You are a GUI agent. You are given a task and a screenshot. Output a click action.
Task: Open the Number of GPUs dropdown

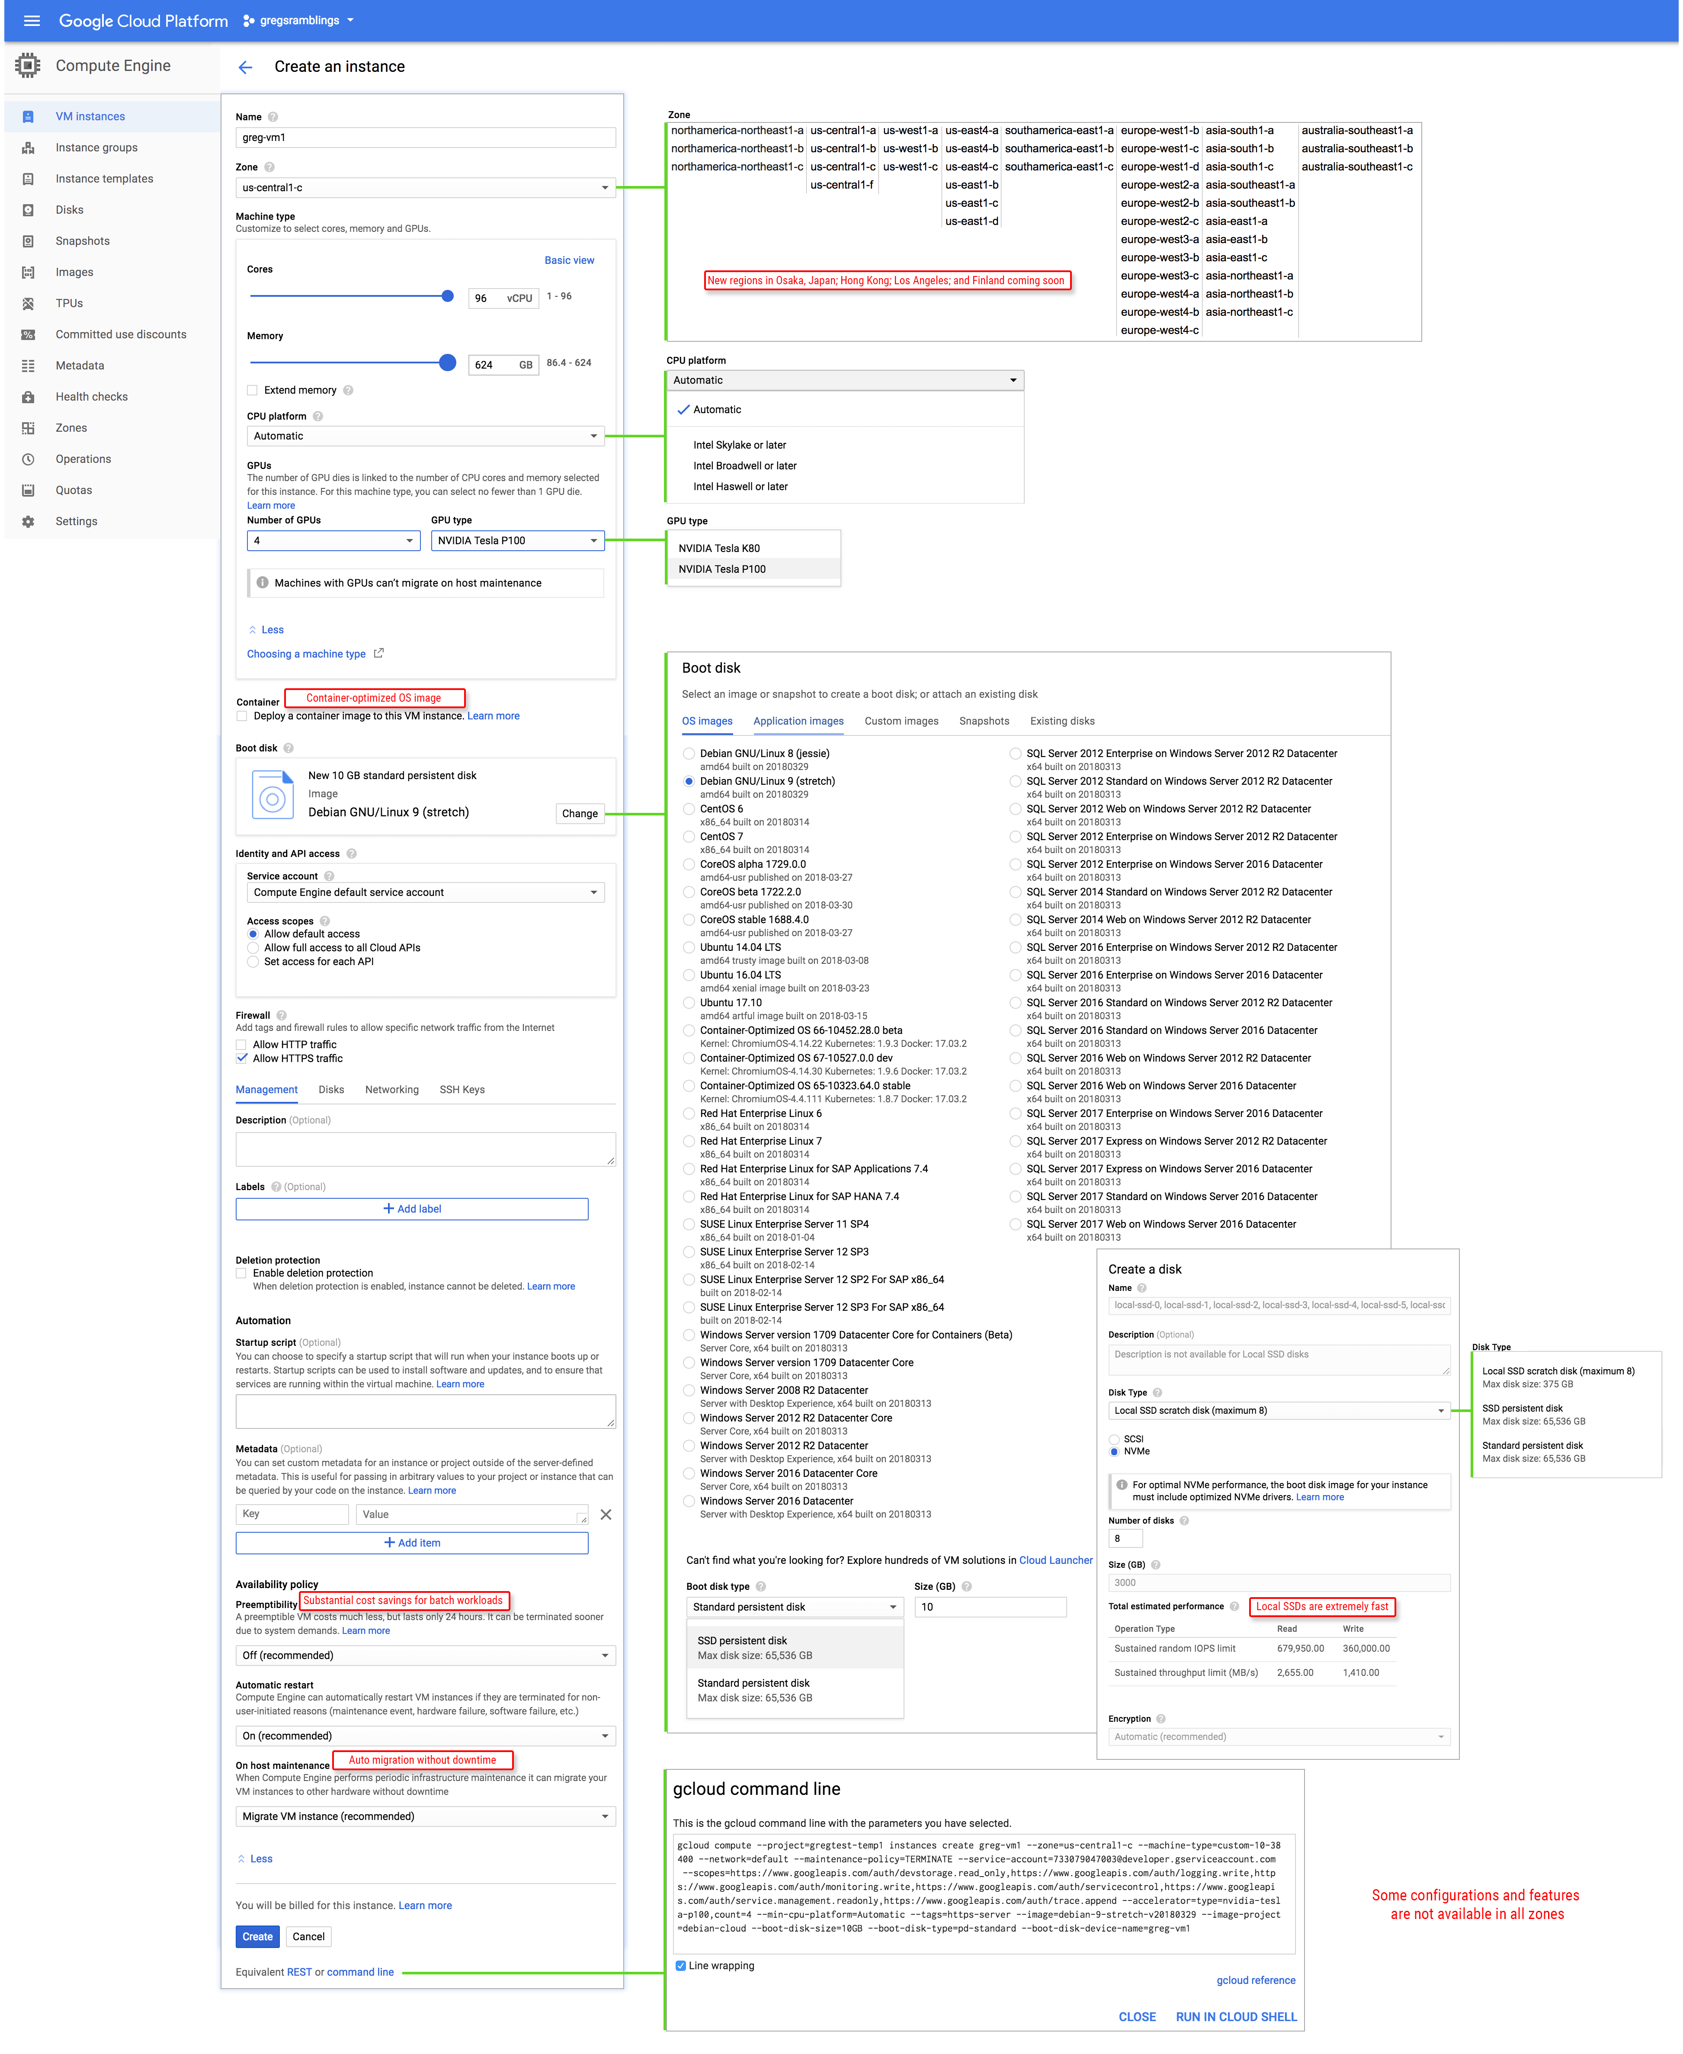coord(333,541)
